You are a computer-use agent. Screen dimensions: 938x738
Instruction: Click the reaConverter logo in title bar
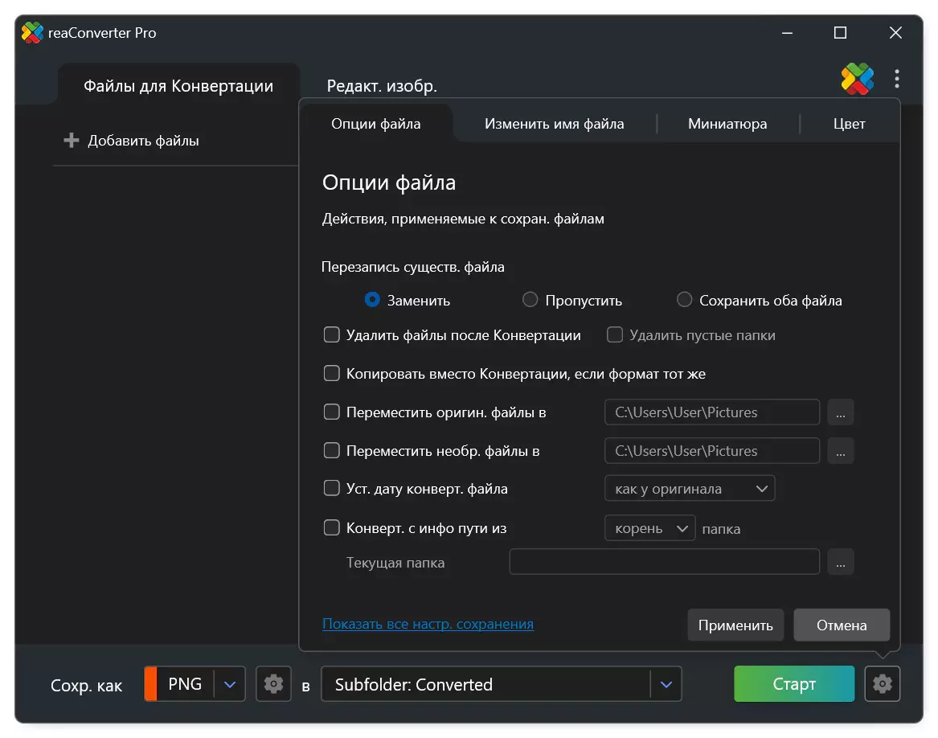[32, 32]
